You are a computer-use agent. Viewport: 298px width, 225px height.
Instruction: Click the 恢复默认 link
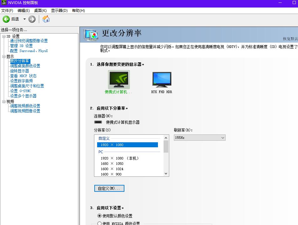click(290, 39)
